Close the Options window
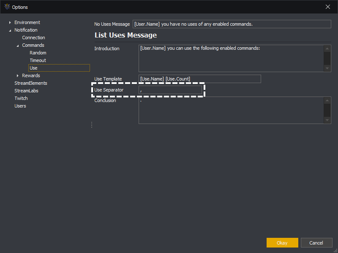This screenshot has height=253, width=338. click(x=328, y=7)
